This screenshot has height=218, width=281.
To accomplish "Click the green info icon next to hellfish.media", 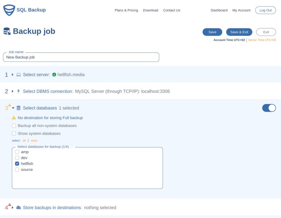I will tap(54, 74).
